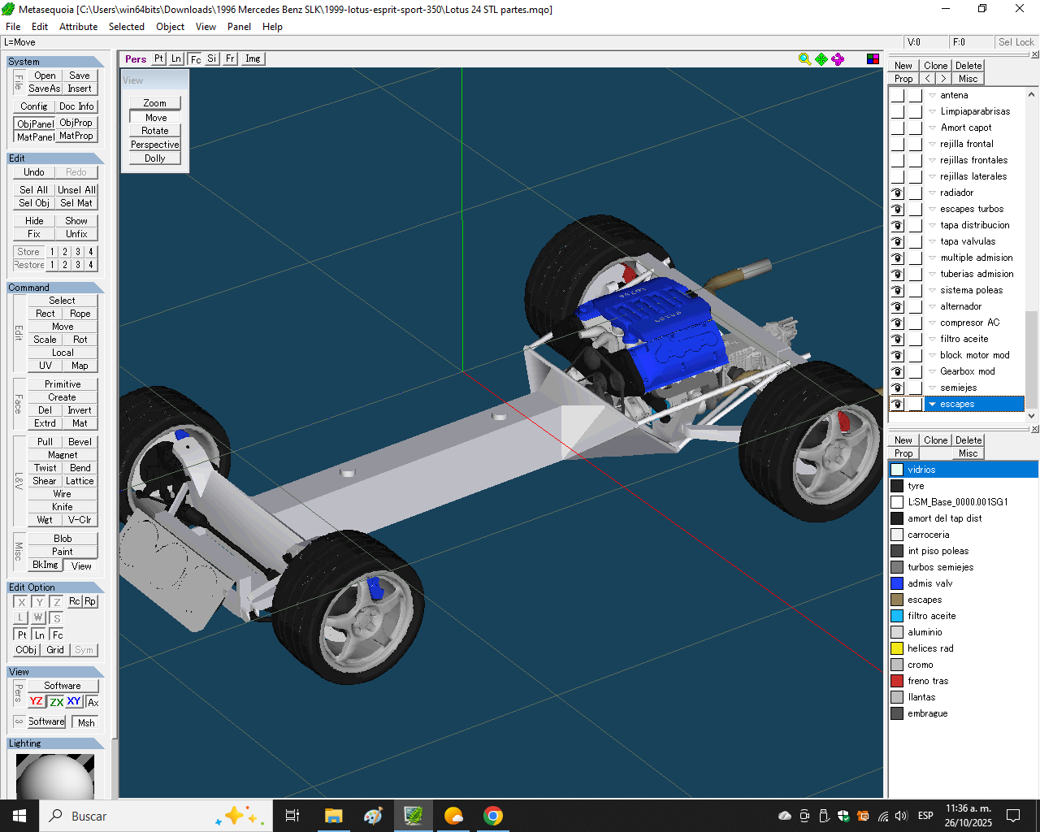
Task: Click the Lighting sphere preview
Action: (54, 777)
